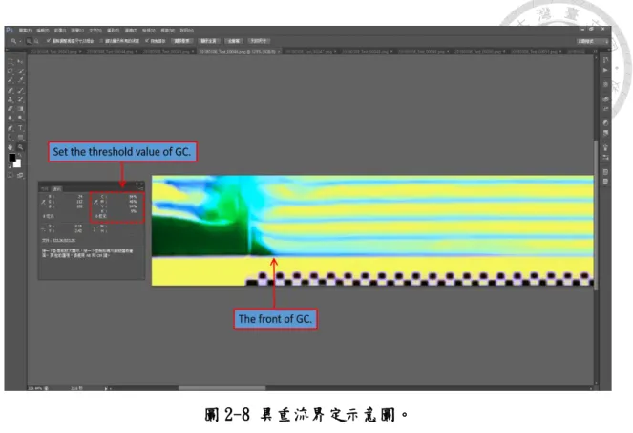Open the Info panel flyout menu
This screenshot has height=433, width=633.
point(141,188)
